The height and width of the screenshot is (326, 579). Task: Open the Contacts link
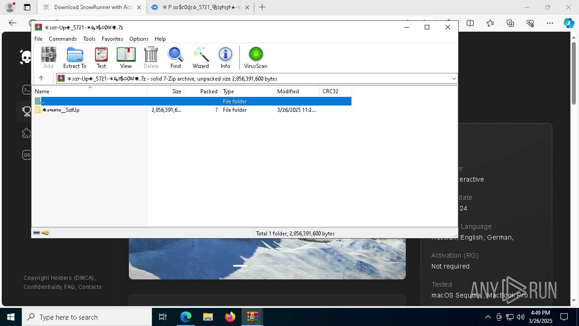(90, 287)
